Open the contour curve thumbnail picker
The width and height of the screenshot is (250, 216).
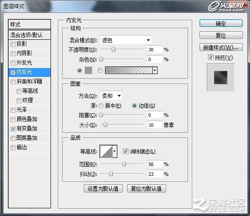click(x=106, y=151)
